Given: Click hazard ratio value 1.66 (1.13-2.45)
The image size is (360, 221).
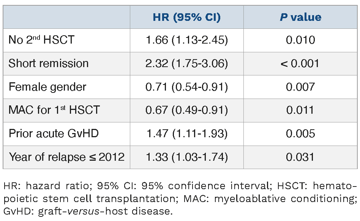Looking at the screenshot, I should [186, 40].
